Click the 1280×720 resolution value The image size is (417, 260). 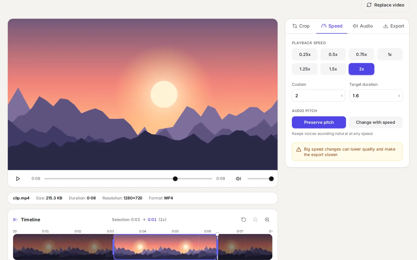point(133,198)
